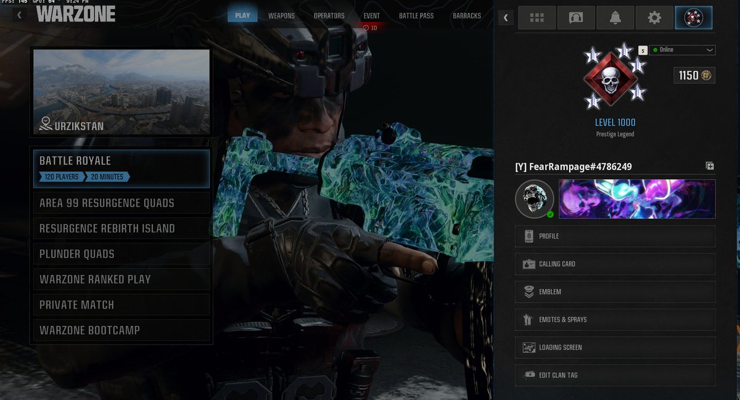Select Area 99 Resurgence Quads mode
This screenshot has height=400, width=740.
(121, 203)
